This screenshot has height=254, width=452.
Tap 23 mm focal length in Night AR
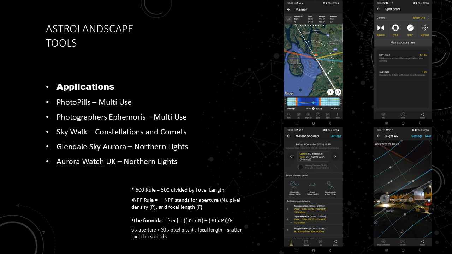(x=403, y=242)
